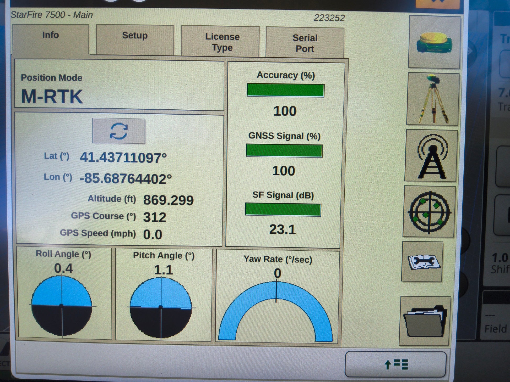510x382 pixels.
Task: Select the Serial Port tab
Action: (305, 42)
